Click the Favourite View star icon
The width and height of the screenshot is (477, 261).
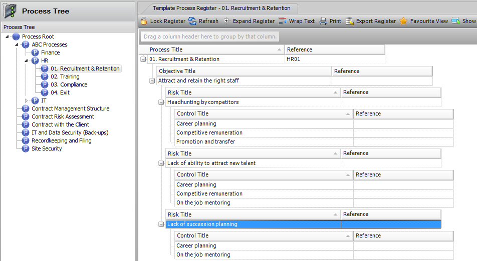click(x=403, y=21)
